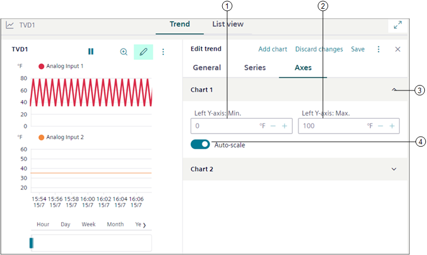Open more options beside Save

(x=378, y=49)
